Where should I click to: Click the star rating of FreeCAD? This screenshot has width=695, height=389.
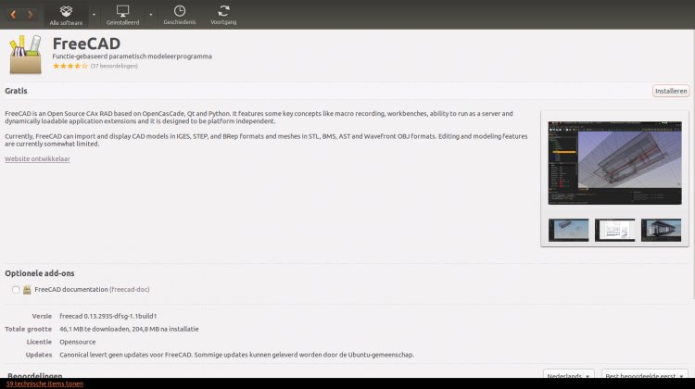click(x=70, y=66)
